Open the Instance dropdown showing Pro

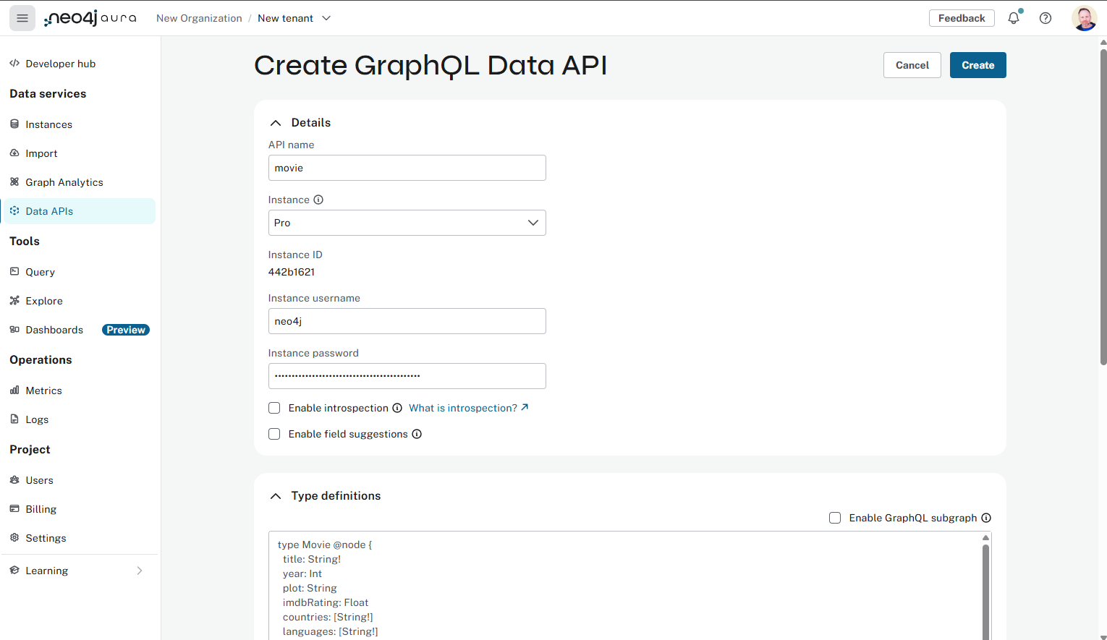click(407, 223)
